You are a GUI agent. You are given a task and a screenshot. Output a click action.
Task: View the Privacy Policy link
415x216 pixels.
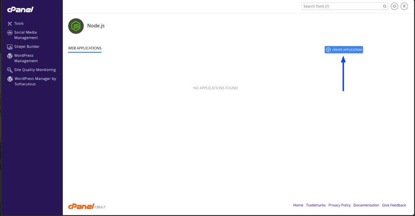[339, 205]
